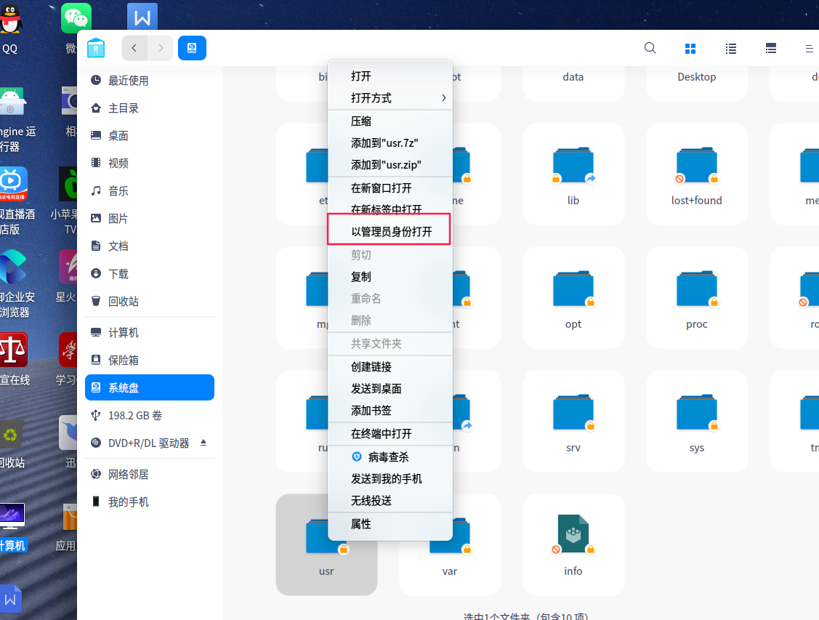
Task: Open 回收站 in the file manager sidebar
Action: coord(150,302)
